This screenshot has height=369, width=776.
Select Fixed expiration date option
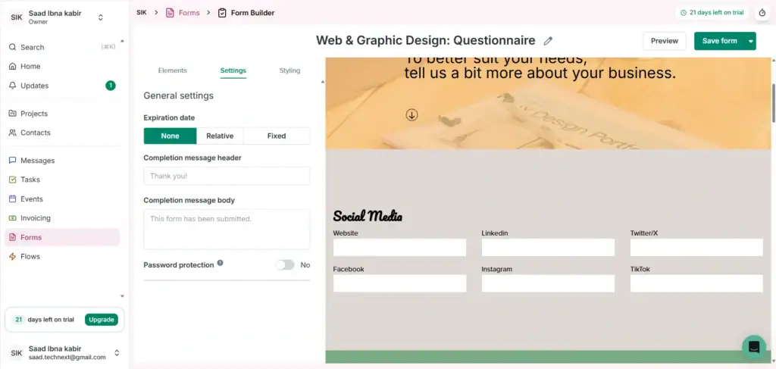[x=277, y=136]
